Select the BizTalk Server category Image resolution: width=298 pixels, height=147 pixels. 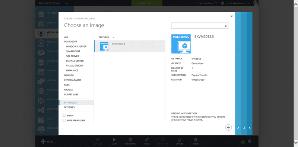click(x=75, y=61)
